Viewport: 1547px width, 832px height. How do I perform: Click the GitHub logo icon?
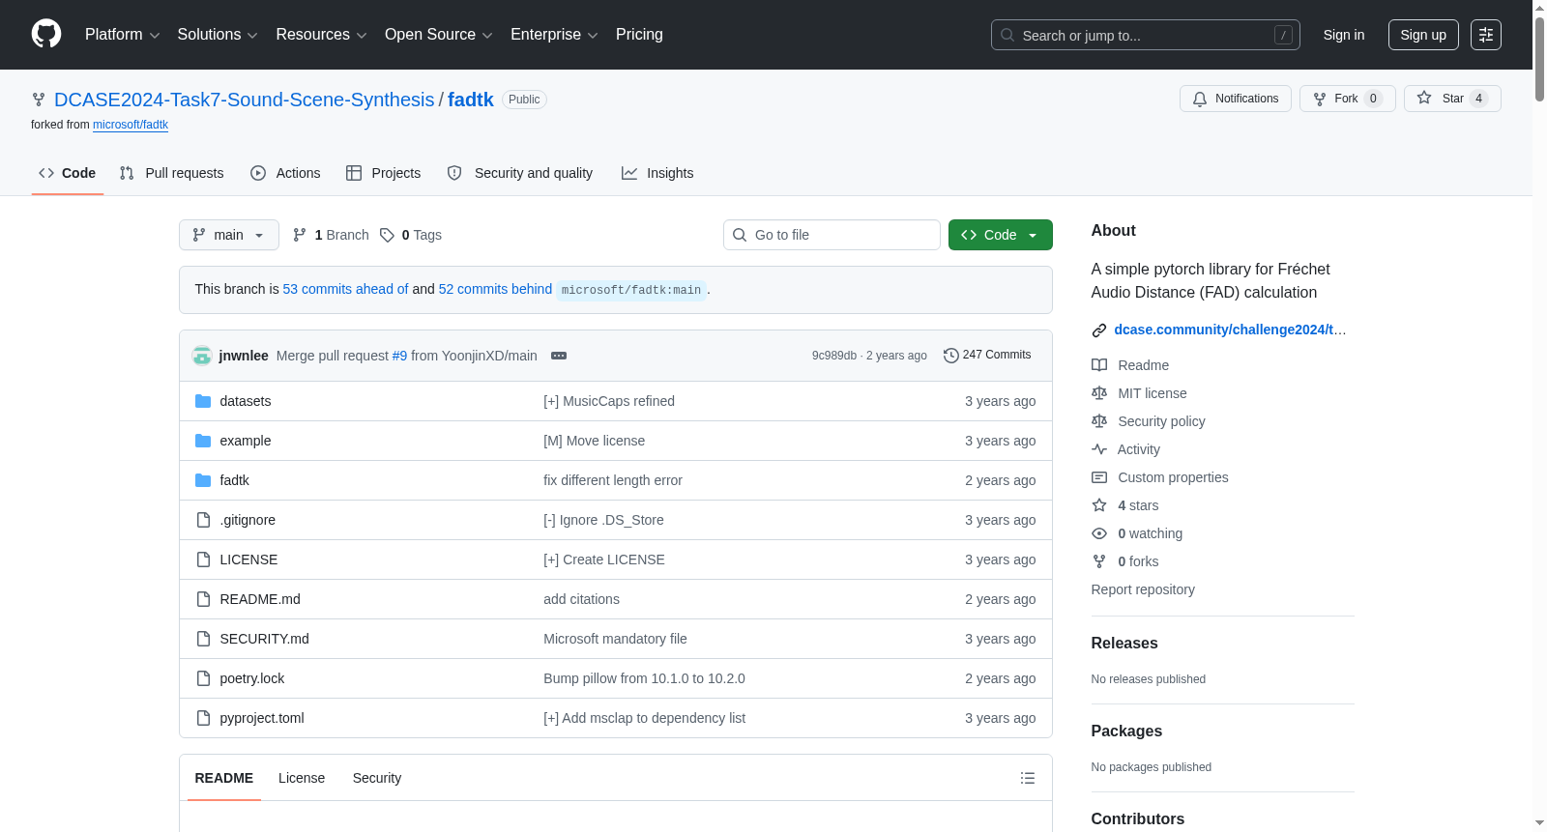pyautogui.click(x=46, y=34)
